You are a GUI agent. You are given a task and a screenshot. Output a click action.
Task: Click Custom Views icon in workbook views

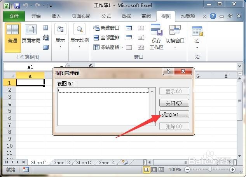pos(45,38)
